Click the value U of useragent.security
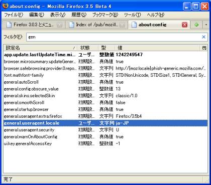Screen dimensions: 211x185 click(x=117, y=130)
